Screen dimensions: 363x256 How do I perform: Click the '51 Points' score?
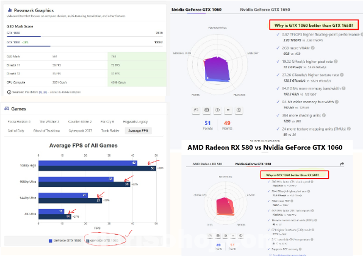tap(207, 125)
